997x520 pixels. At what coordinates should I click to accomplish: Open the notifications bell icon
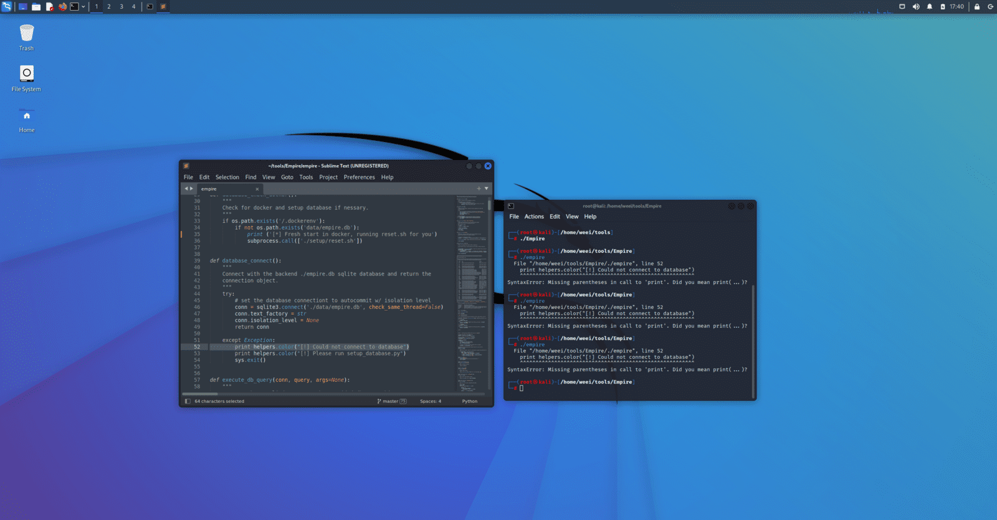pos(929,7)
